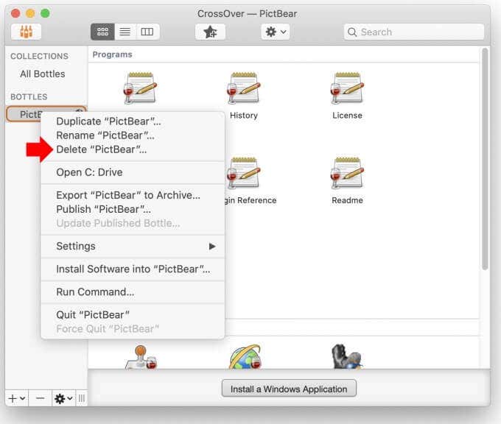Viewport: 501px width, 424px height.
Task: Expand the Settings submenu arrow
Action: click(x=212, y=246)
